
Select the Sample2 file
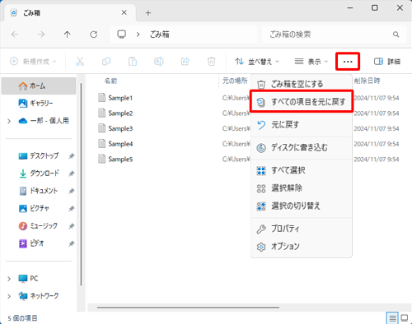(115, 113)
